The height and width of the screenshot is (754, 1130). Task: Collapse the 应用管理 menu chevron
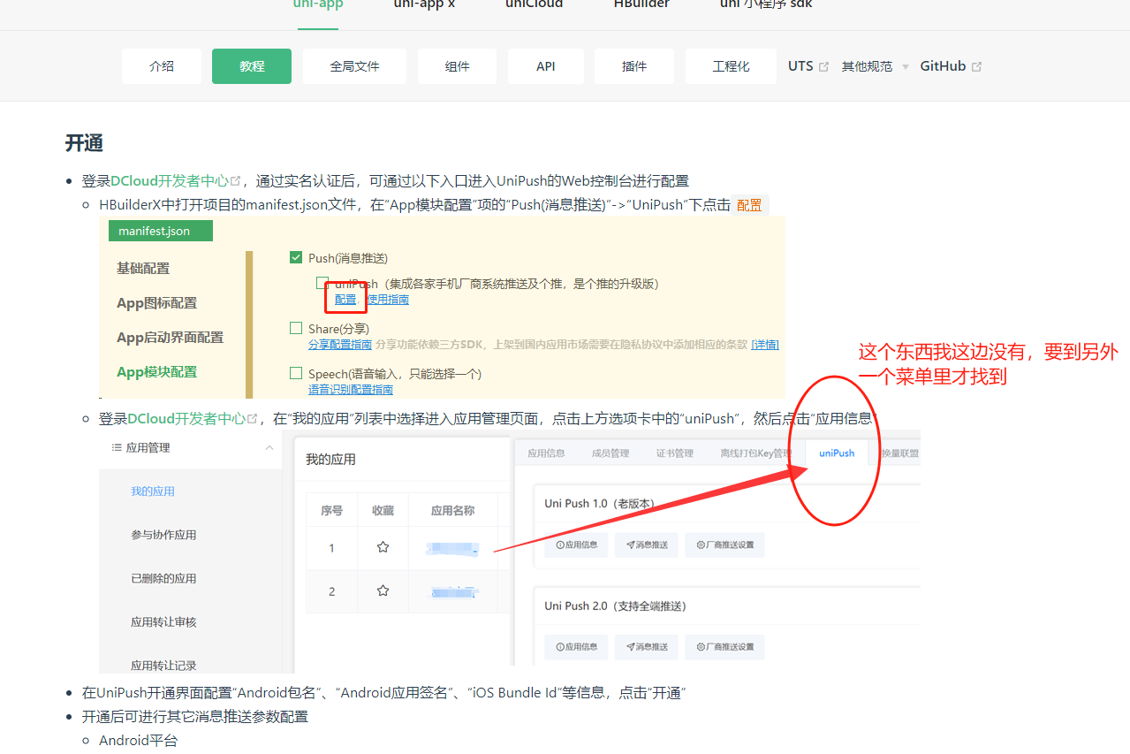coord(269,448)
